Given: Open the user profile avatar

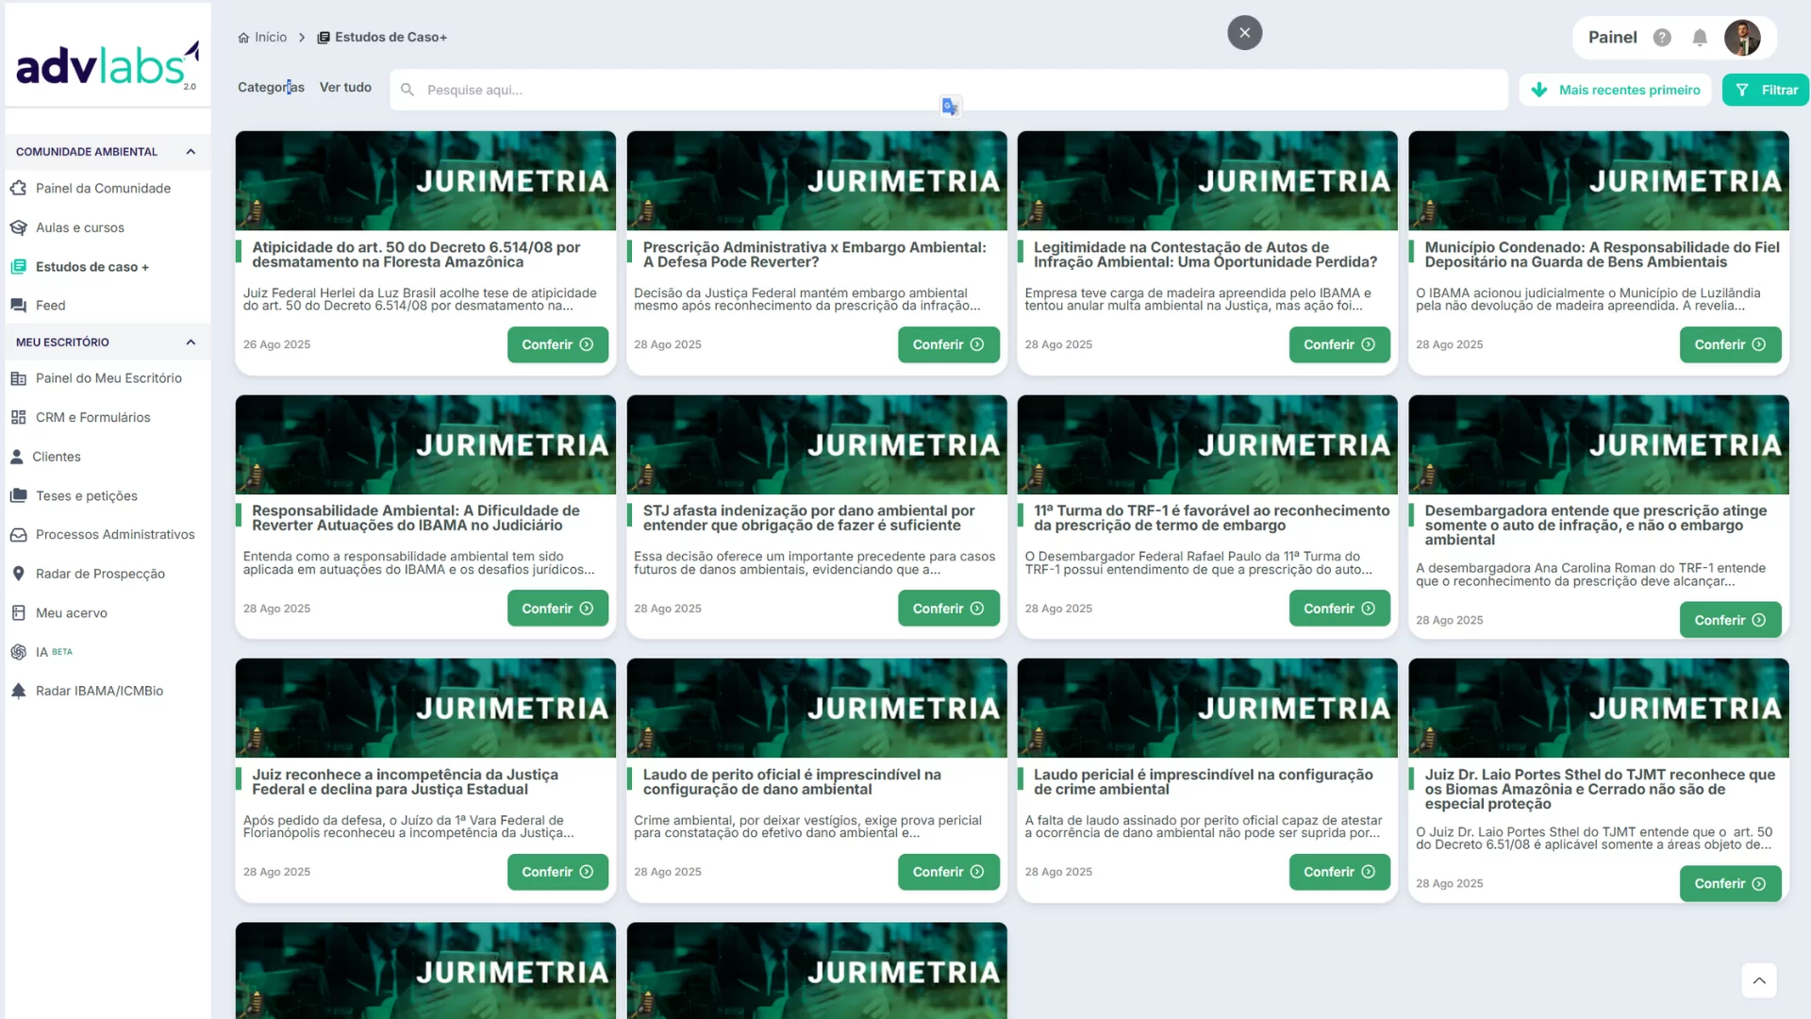Looking at the screenshot, I should (x=1741, y=38).
